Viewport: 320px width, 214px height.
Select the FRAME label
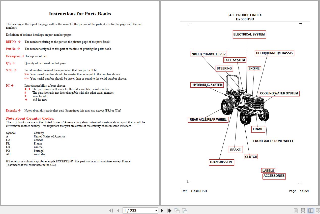[258, 129]
